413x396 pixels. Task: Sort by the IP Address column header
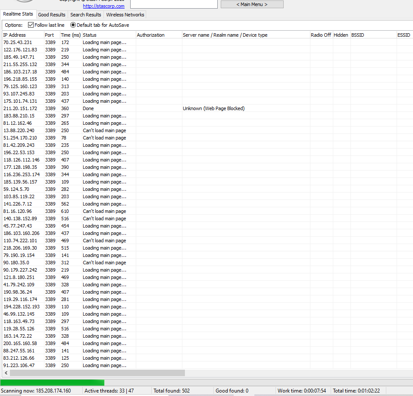pyautogui.click(x=22, y=35)
